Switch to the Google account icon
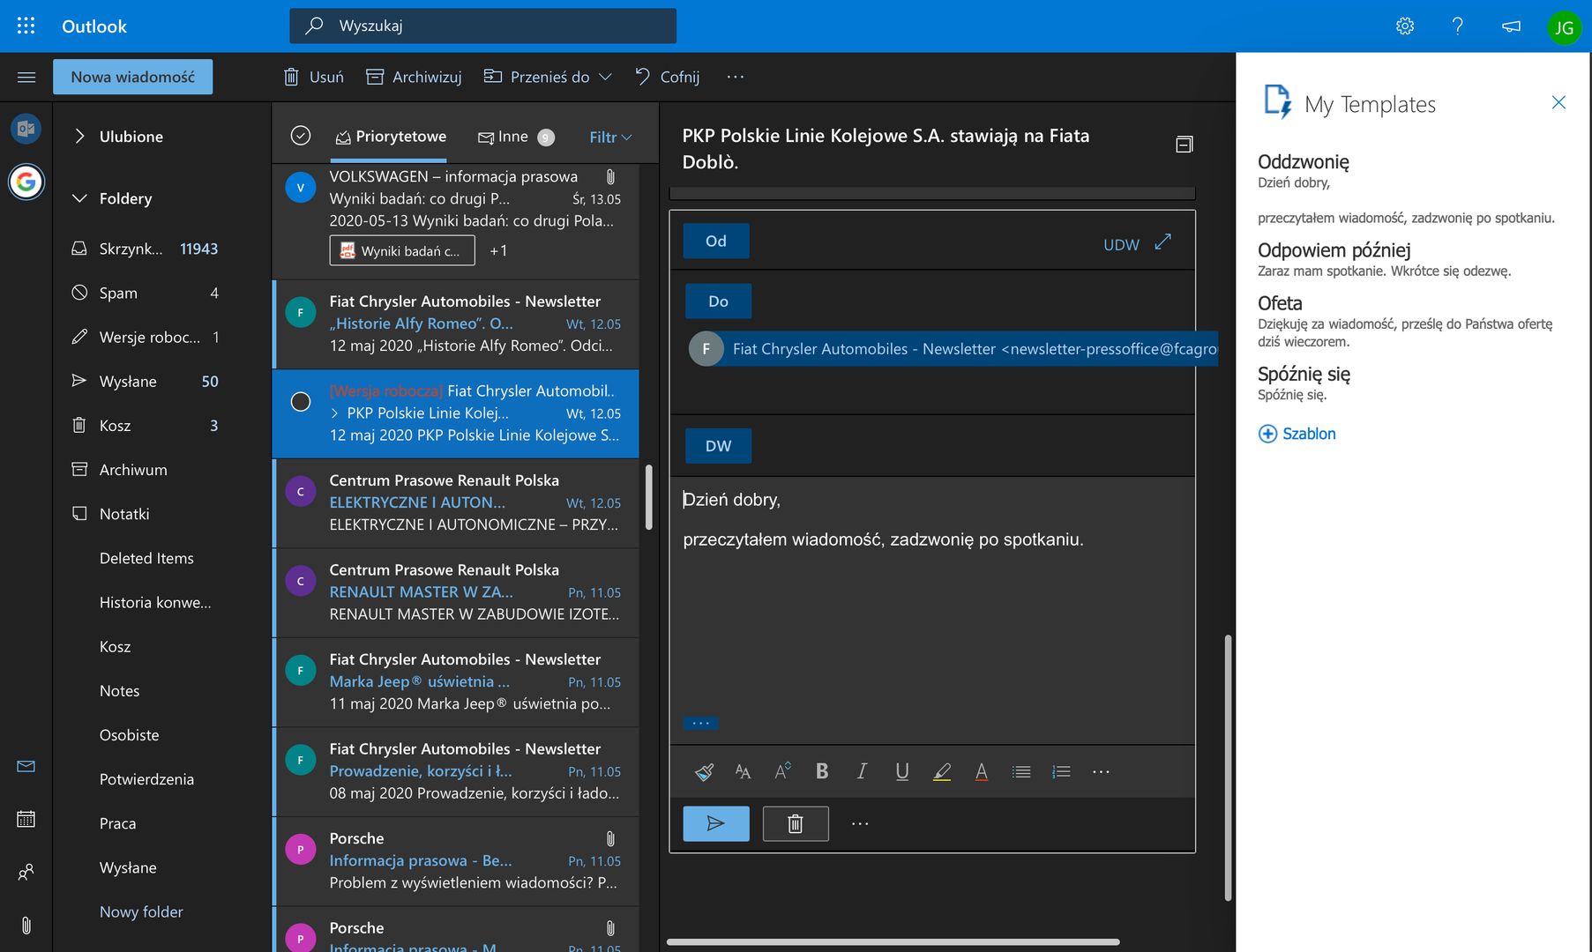The height and width of the screenshot is (952, 1592). coord(26,182)
